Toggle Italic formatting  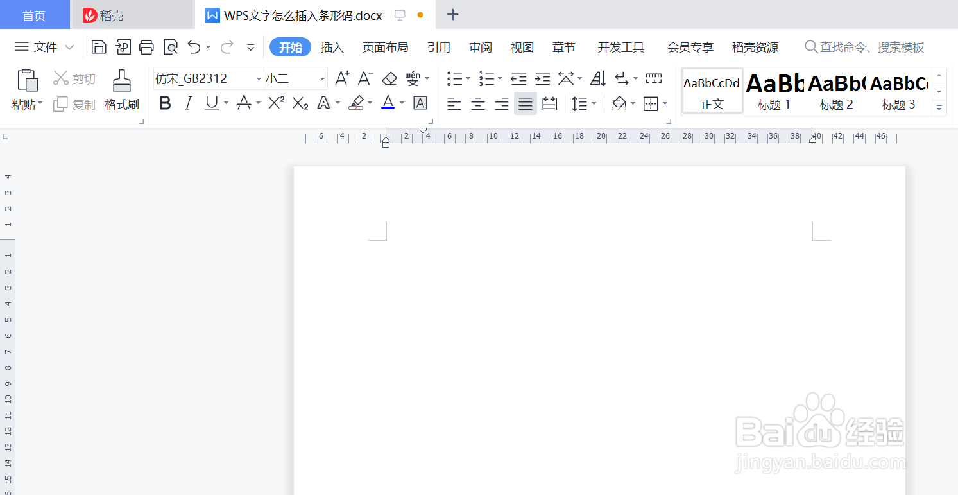[x=188, y=103]
